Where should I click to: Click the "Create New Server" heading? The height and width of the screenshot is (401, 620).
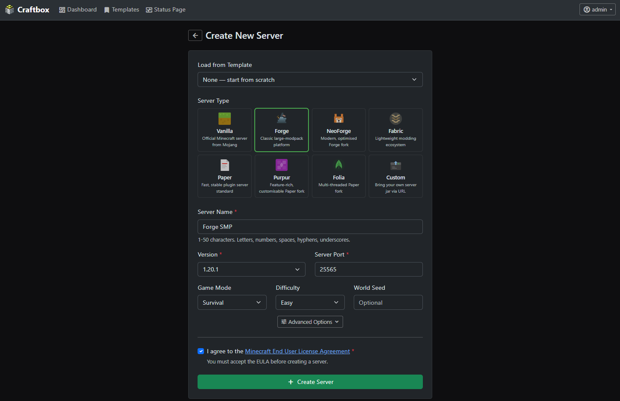click(x=244, y=35)
